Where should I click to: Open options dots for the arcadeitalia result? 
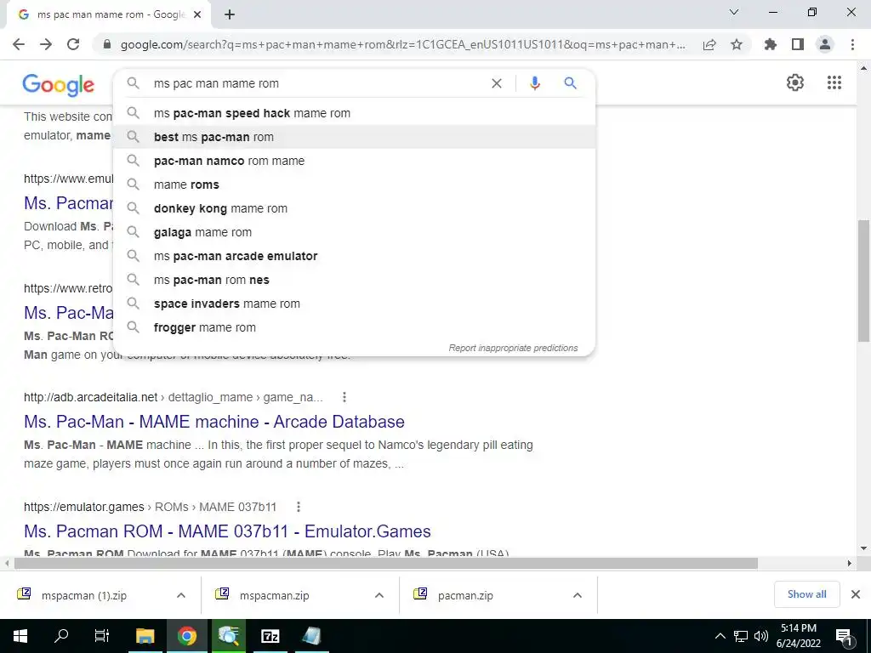[344, 397]
